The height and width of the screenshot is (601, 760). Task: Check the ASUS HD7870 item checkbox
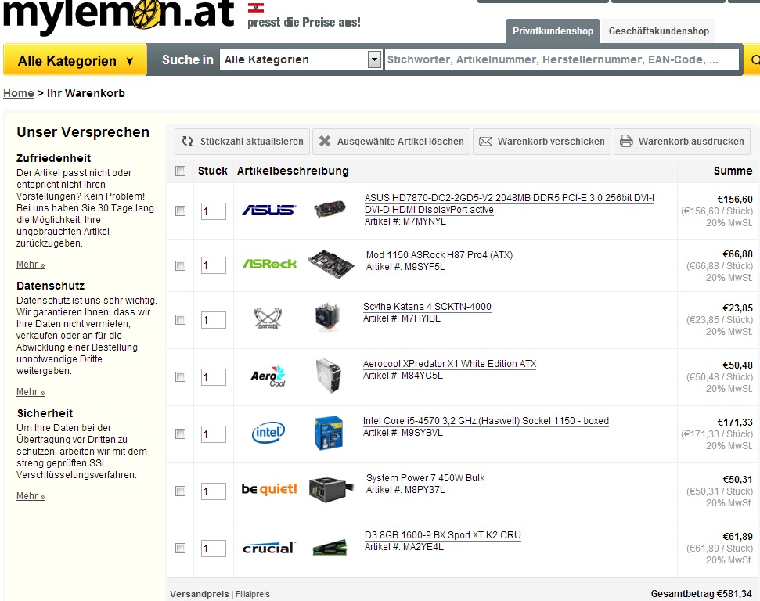coord(180,211)
